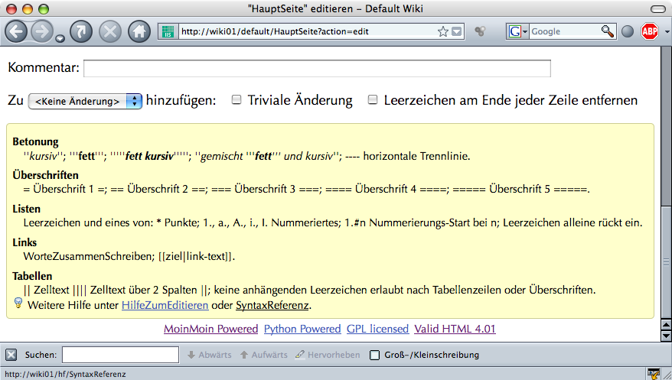Click the vertical page scrollbar
This screenshot has height=380, width=672.
(665, 191)
